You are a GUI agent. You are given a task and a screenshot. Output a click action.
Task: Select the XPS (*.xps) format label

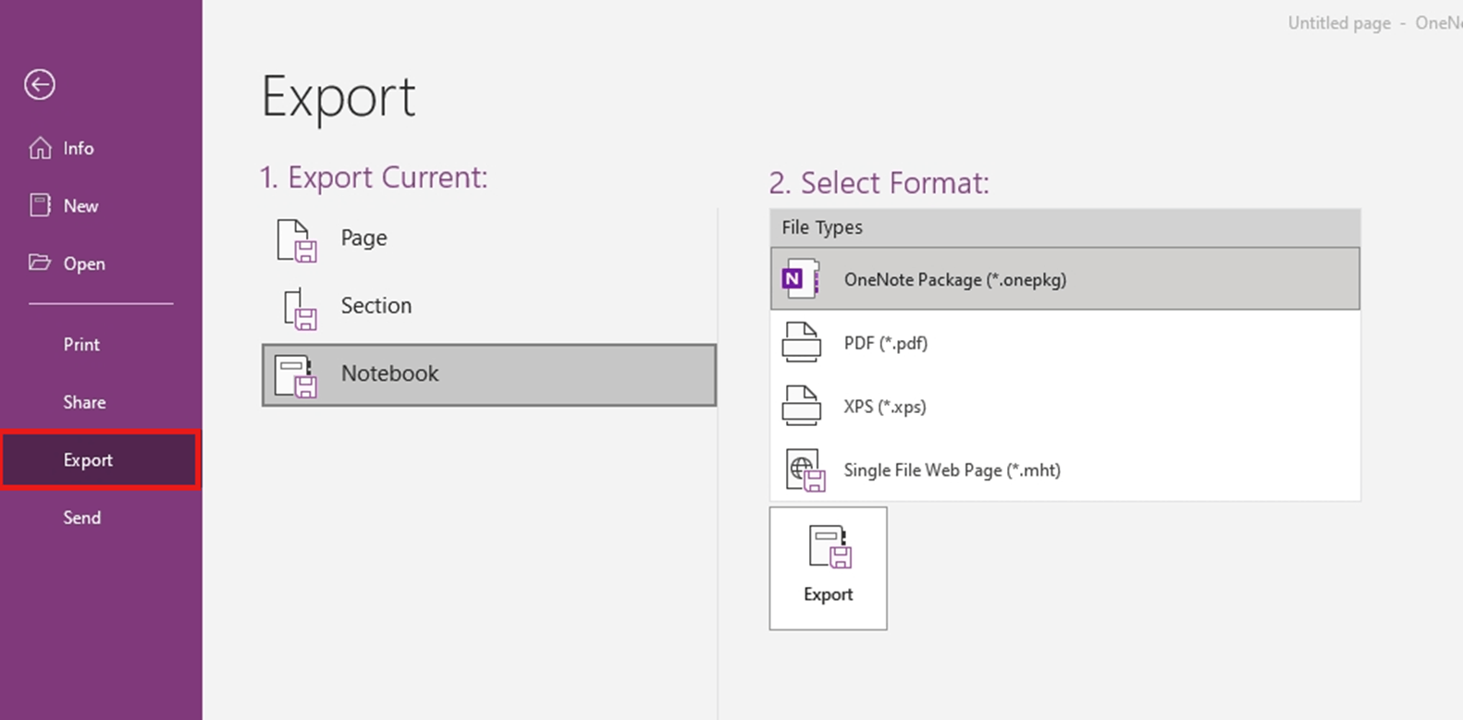[884, 407]
